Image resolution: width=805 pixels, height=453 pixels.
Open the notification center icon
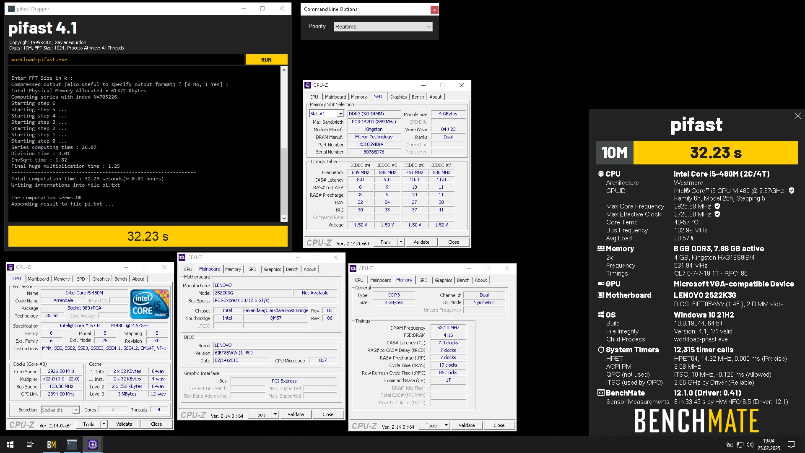(x=791, y=445)
